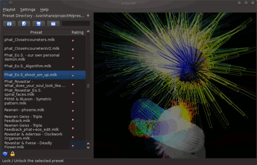Sort by the Preset column header
The image size is (257, 165).
(x=36, y=32)
